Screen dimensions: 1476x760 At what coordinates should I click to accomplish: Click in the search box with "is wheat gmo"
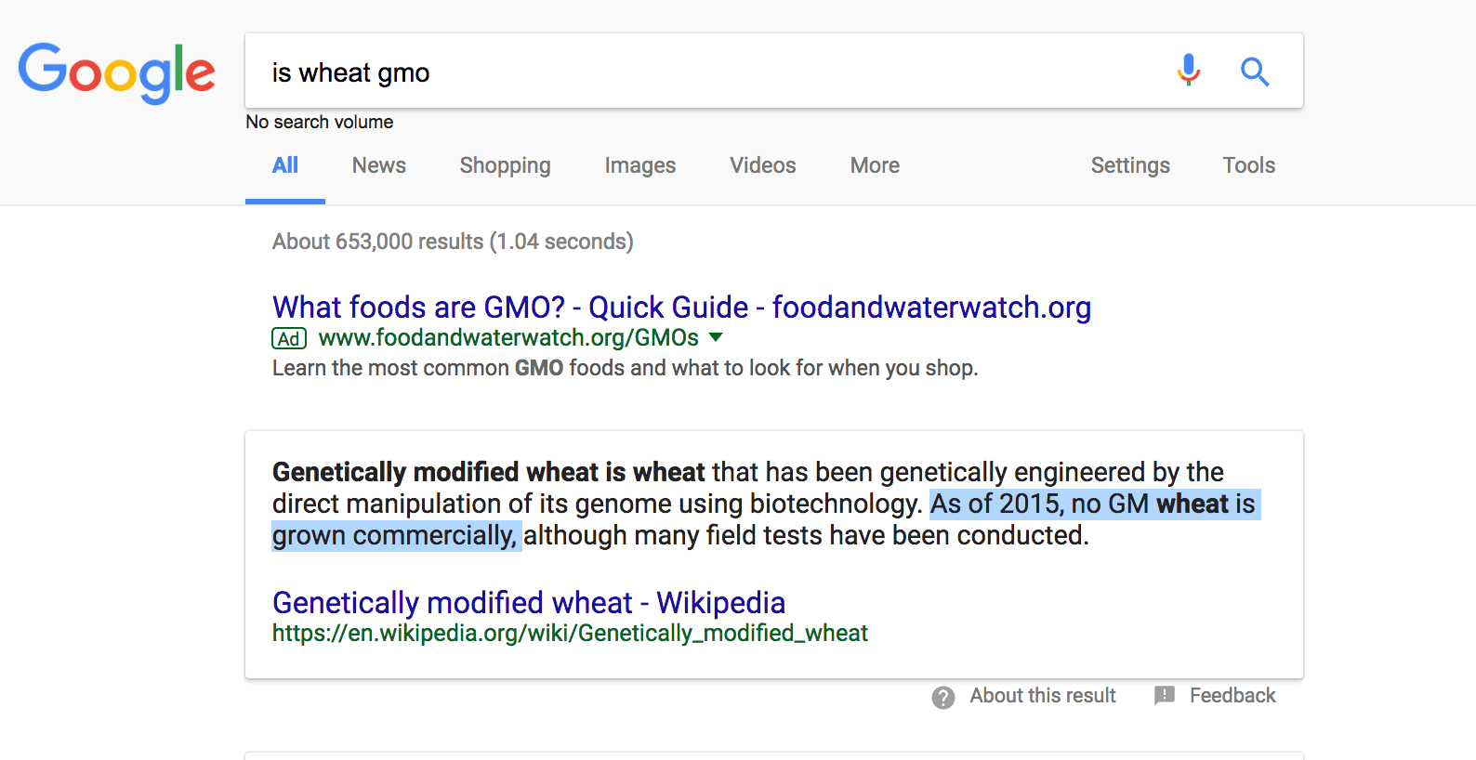[697, 72]
